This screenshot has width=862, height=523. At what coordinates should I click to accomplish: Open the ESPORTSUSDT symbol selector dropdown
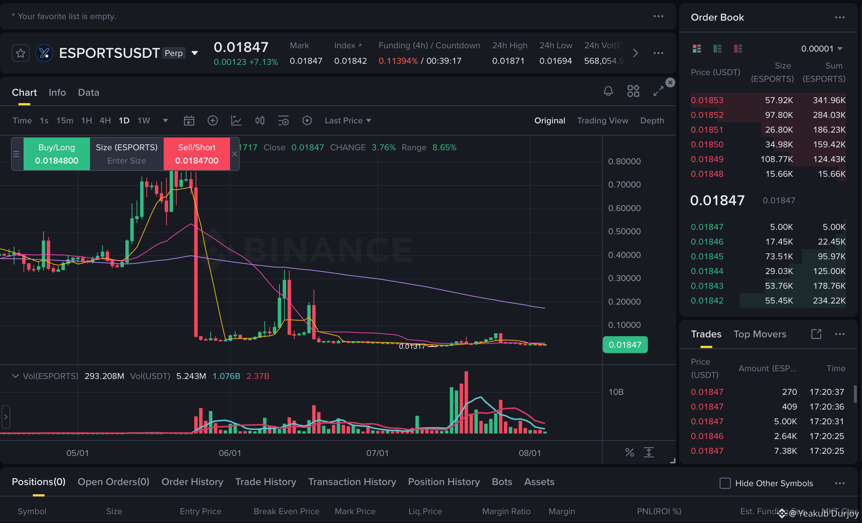[195, 53]
